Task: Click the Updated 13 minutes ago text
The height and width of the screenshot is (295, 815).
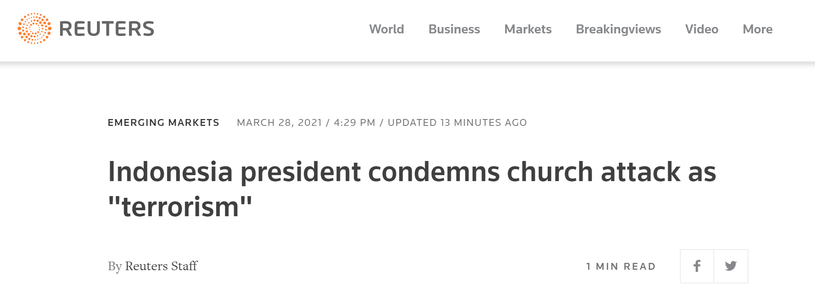Action: (x=457, y=123)
